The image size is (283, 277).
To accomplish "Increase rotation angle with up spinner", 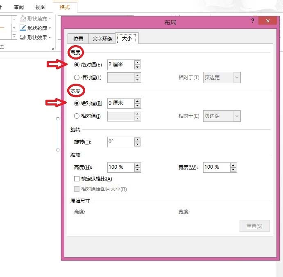I will pyautogui.click(x=137, y=140).
